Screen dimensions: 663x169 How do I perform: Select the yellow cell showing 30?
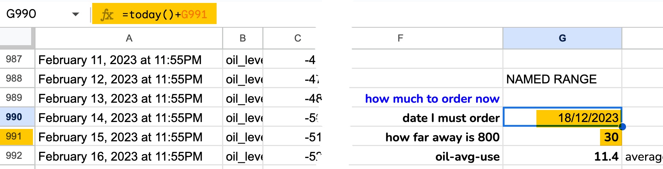pyautogui.click(x=610, y=137)
